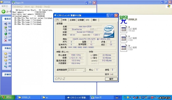
Task: Click the move file folder icon in sidebar
Action: coord(6,27)
